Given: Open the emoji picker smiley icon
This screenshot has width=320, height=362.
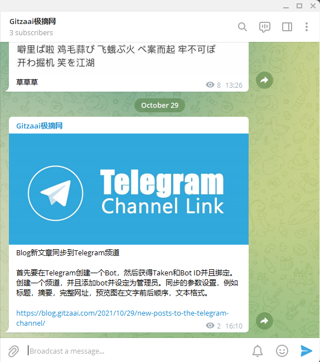Looking at the screenshot, I should [282, 351].
